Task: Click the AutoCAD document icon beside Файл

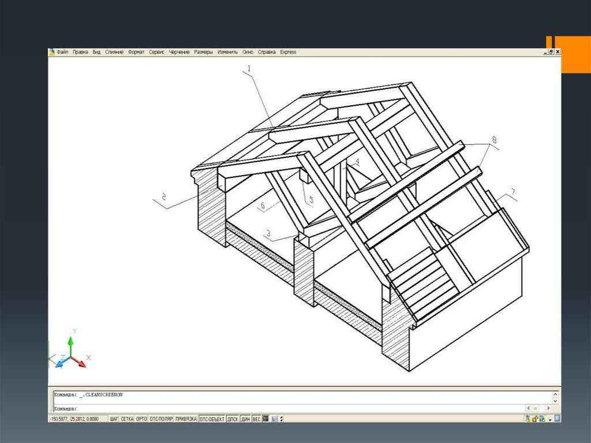Action: pos(52,52)
